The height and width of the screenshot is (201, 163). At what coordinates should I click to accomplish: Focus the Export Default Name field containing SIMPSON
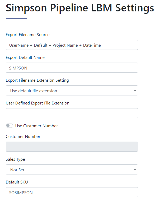(72, 68)
